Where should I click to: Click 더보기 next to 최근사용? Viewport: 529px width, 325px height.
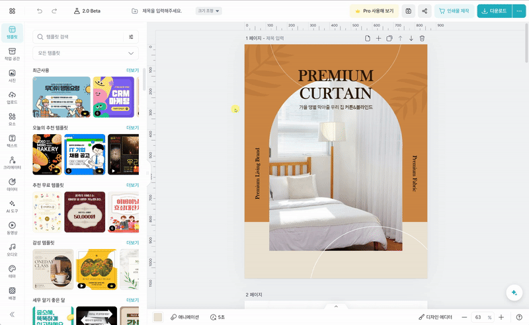tap(132, 70)
